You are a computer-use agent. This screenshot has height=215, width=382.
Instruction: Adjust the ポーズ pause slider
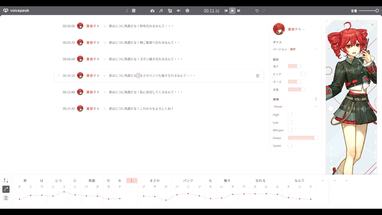[303, 82]
